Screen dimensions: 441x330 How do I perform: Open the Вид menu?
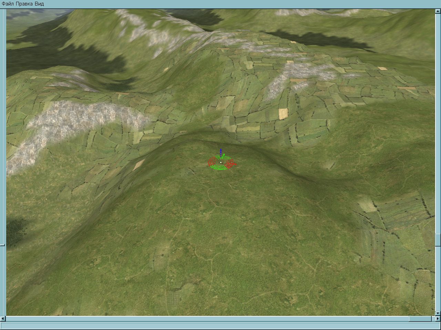point(39,4)
